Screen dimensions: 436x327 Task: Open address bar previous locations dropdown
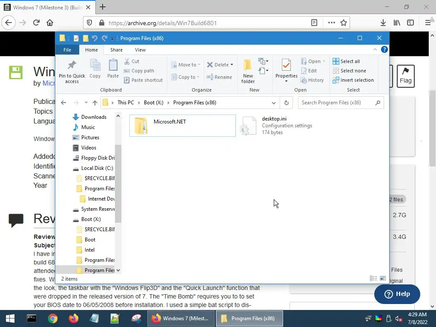pos(274,103)
